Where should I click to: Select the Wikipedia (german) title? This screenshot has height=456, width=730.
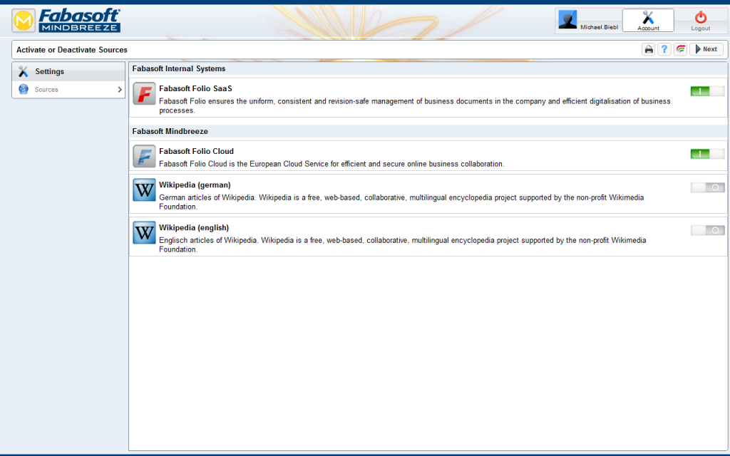[x=195, y=185]
